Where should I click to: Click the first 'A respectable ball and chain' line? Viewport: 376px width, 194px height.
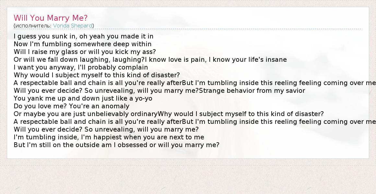click(97, 83)
